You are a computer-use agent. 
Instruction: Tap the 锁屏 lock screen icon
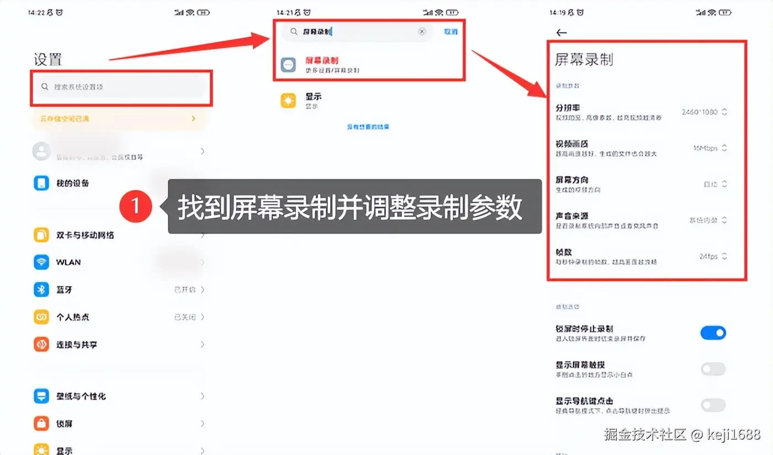click(x=41, y=424)
